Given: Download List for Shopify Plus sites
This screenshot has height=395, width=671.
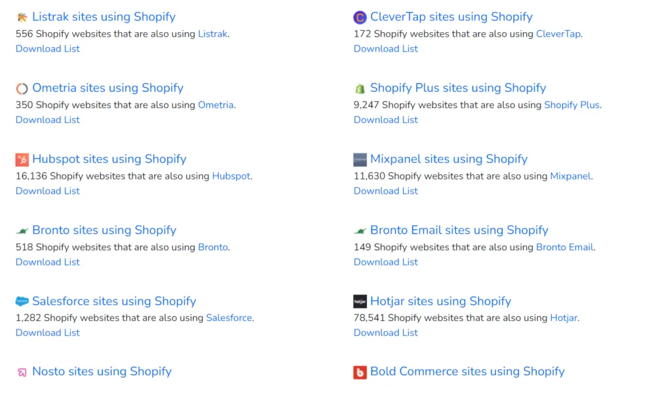Looking at the screenshot, I should [x=386, y=120].
